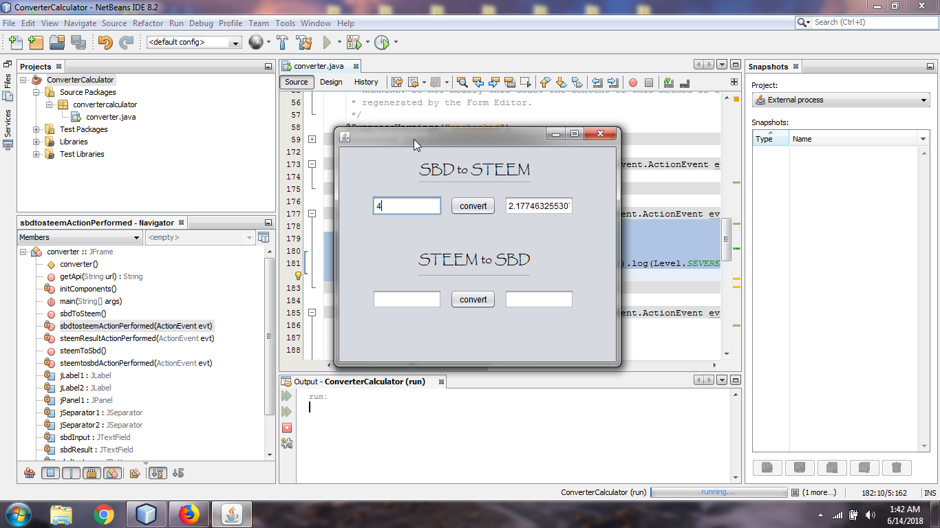Open the Navigate menu
Viewport: 940px width, 528px height.
point(81,23)
